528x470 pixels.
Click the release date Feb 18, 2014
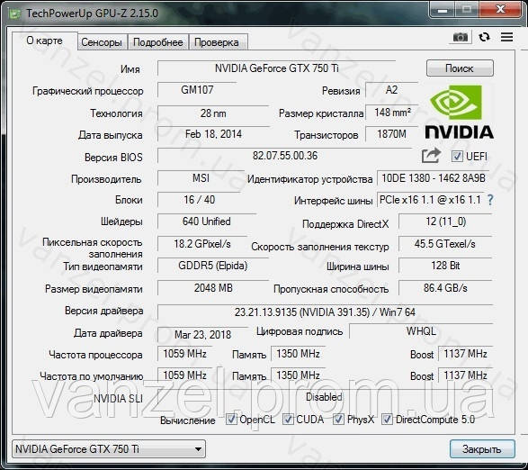pyautogui.click(x=213, y=134)
